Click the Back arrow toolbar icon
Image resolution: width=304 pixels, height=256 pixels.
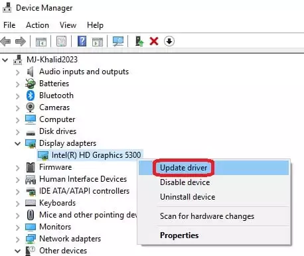(x=6, y=41)
